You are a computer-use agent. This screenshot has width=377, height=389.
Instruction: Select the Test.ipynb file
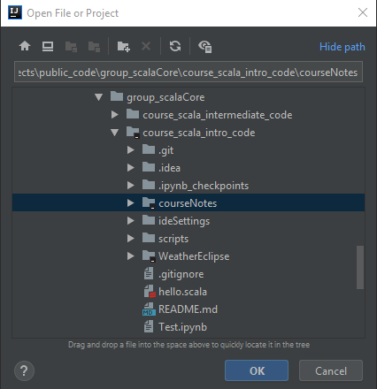pyautogui.click(x=182, y=327)
